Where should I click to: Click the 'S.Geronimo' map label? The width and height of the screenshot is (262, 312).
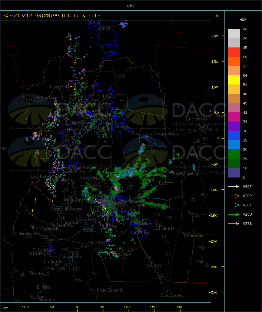[196, 119]
